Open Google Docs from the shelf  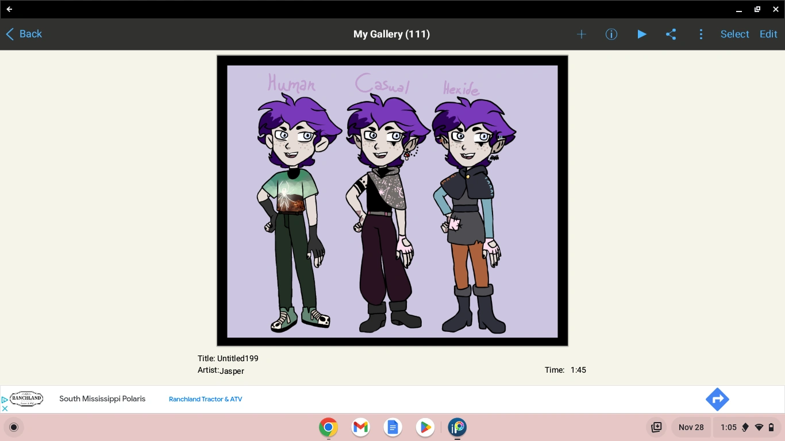pyautogui.click(x=392, y=427)
